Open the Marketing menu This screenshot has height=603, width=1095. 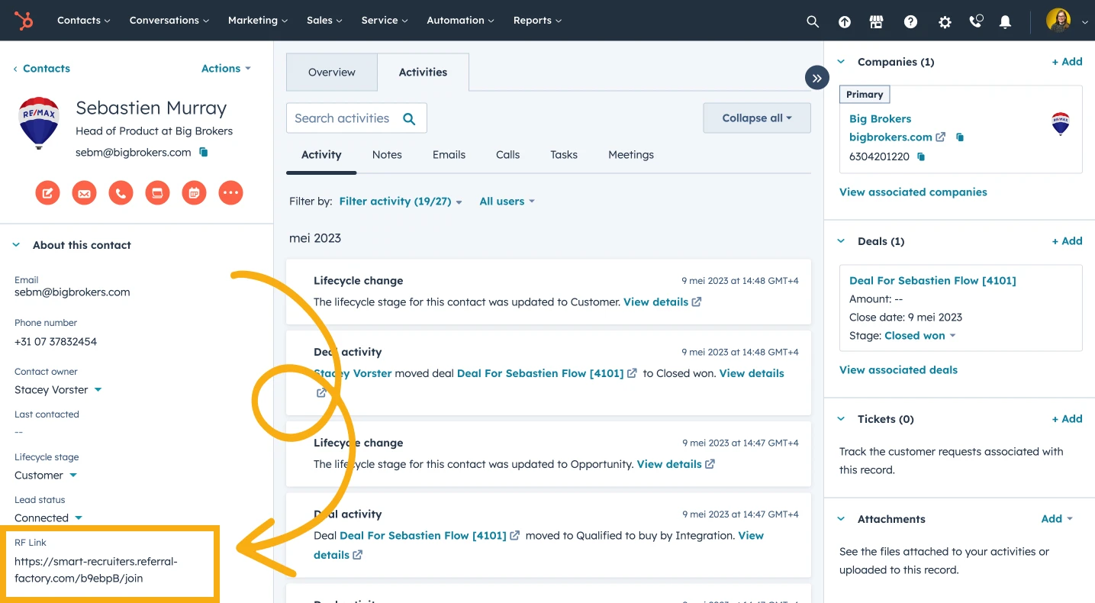point(258,21)
